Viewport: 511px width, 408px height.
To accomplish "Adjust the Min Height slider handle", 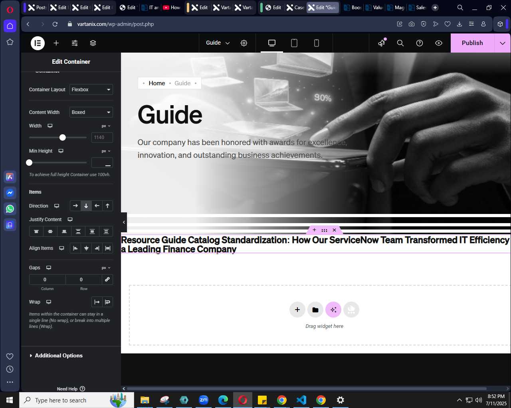I will [x=29, y=163].
